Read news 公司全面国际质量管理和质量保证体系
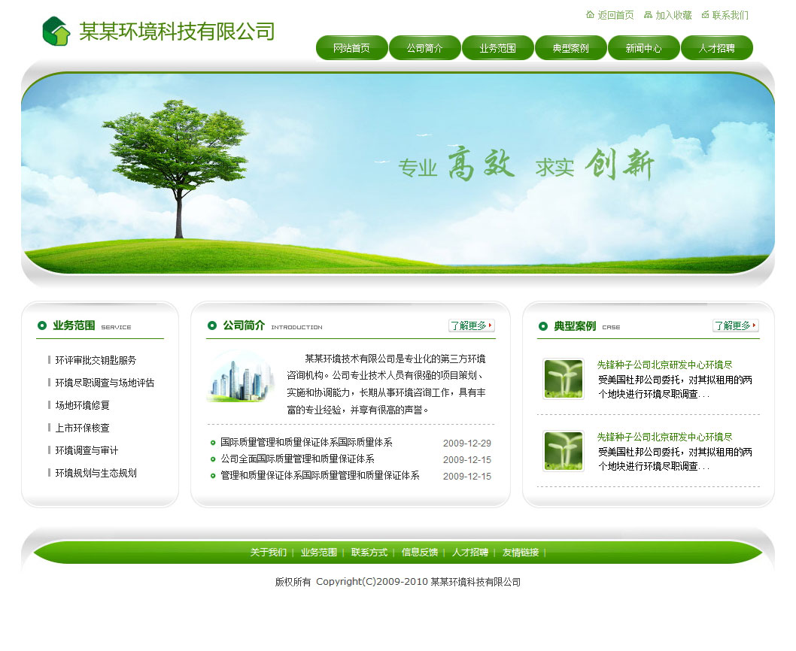This screenshot has height=651, width=796. pos(296,459)
